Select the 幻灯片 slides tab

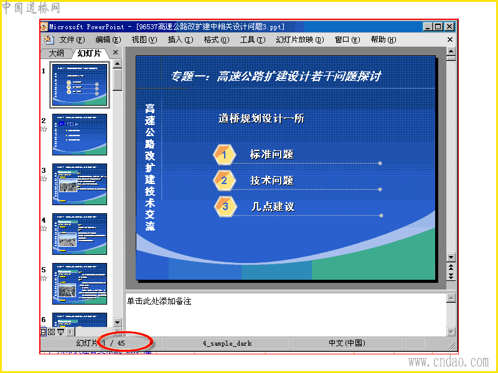click(x=90, y=53)
